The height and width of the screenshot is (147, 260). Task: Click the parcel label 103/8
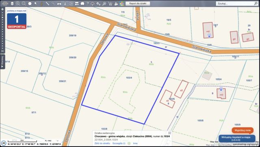[x=104, y=129]
